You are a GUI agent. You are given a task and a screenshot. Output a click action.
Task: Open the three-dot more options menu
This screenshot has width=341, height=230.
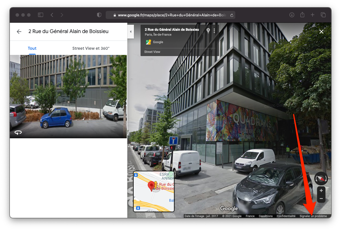tap(214, 31)
